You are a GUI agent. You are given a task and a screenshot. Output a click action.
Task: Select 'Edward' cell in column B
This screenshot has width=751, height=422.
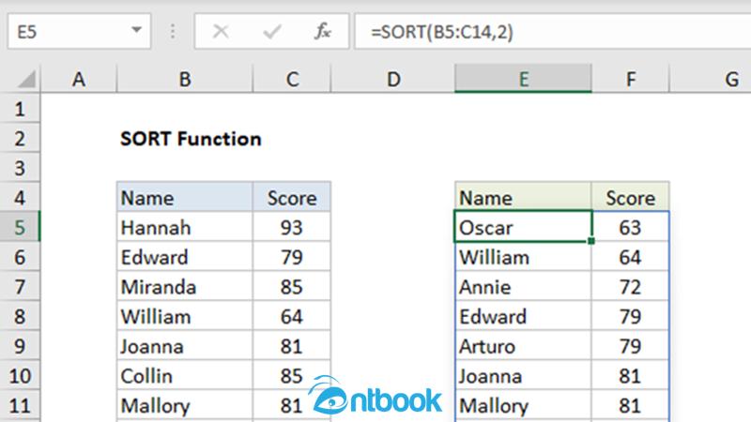185,257
